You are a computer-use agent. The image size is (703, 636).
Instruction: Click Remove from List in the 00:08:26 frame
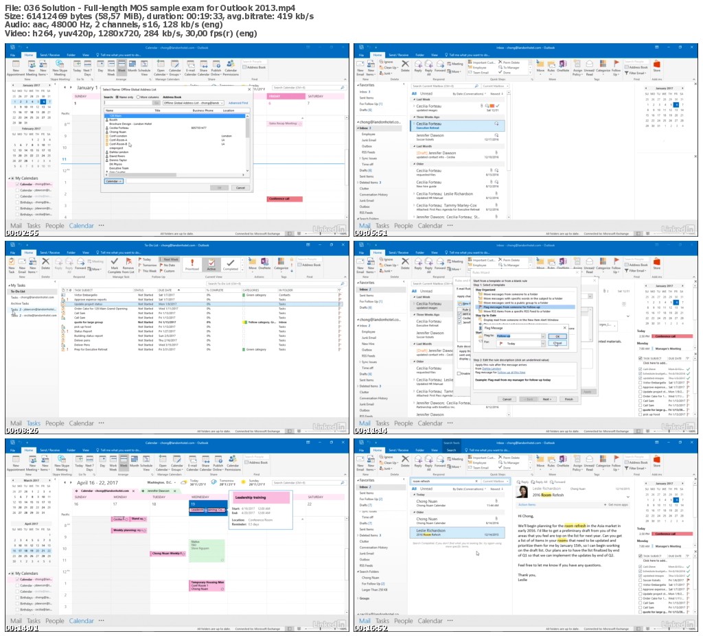tap(128, 265)
